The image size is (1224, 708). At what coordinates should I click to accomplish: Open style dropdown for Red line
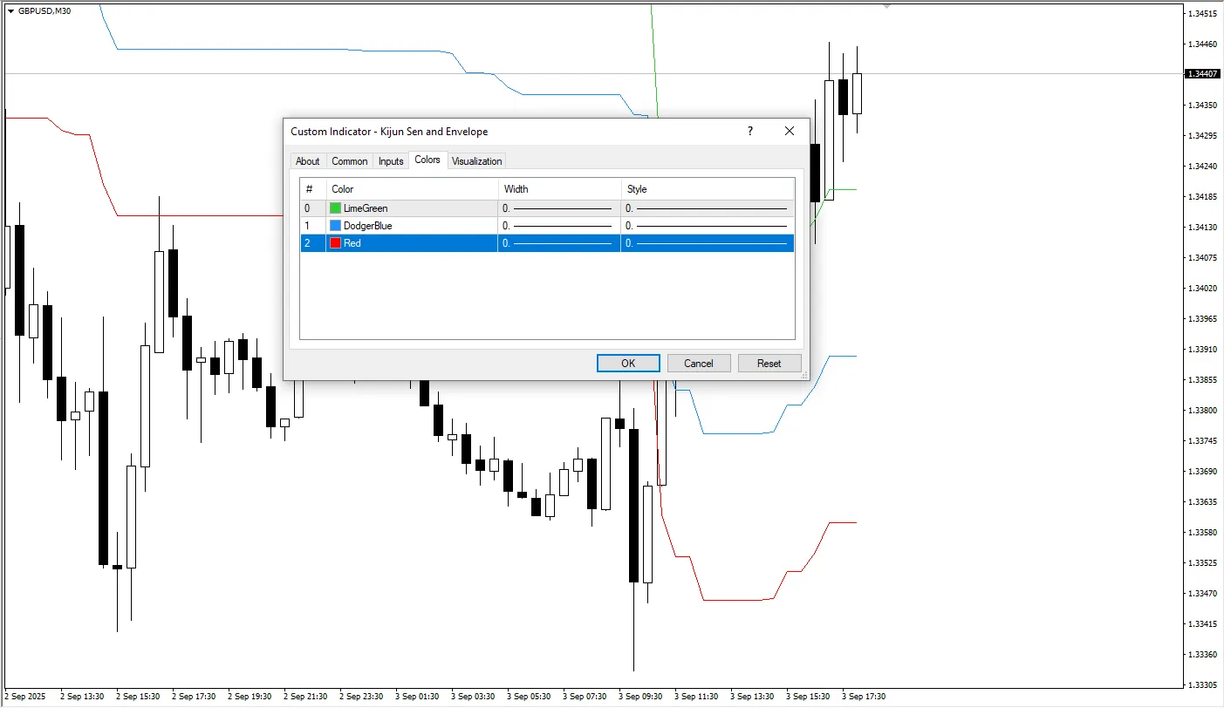[708, 243]
